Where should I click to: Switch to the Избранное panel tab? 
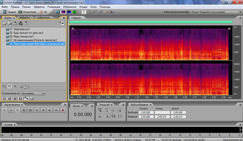(x=43, y=18)
